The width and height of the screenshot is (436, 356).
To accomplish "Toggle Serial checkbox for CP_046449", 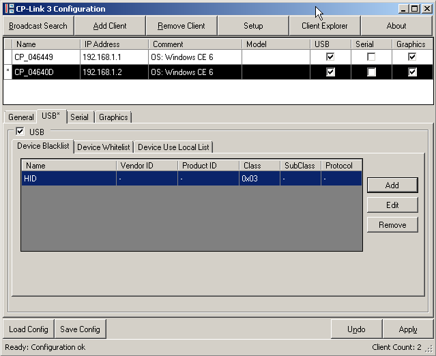I will [371, 57].
